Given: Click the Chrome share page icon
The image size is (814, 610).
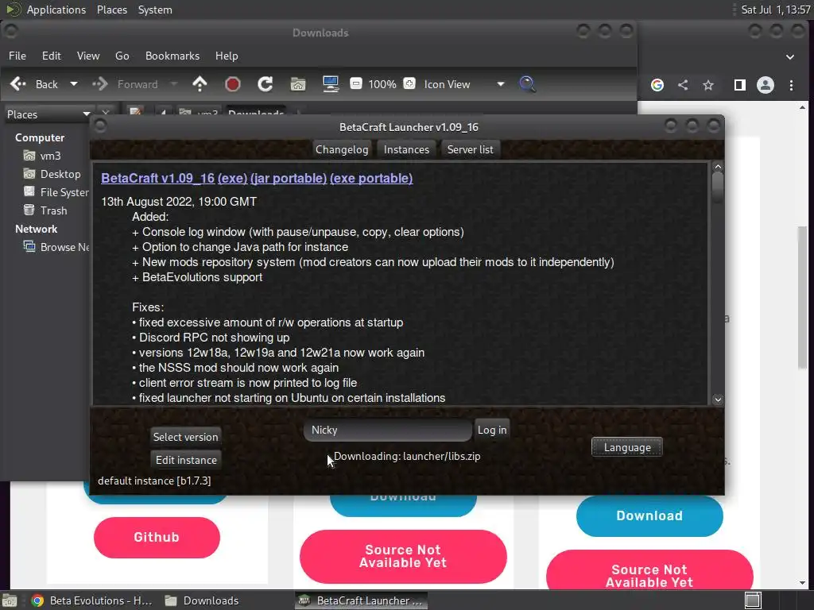Looking at the screenshot, I should (x=683, y=85).
